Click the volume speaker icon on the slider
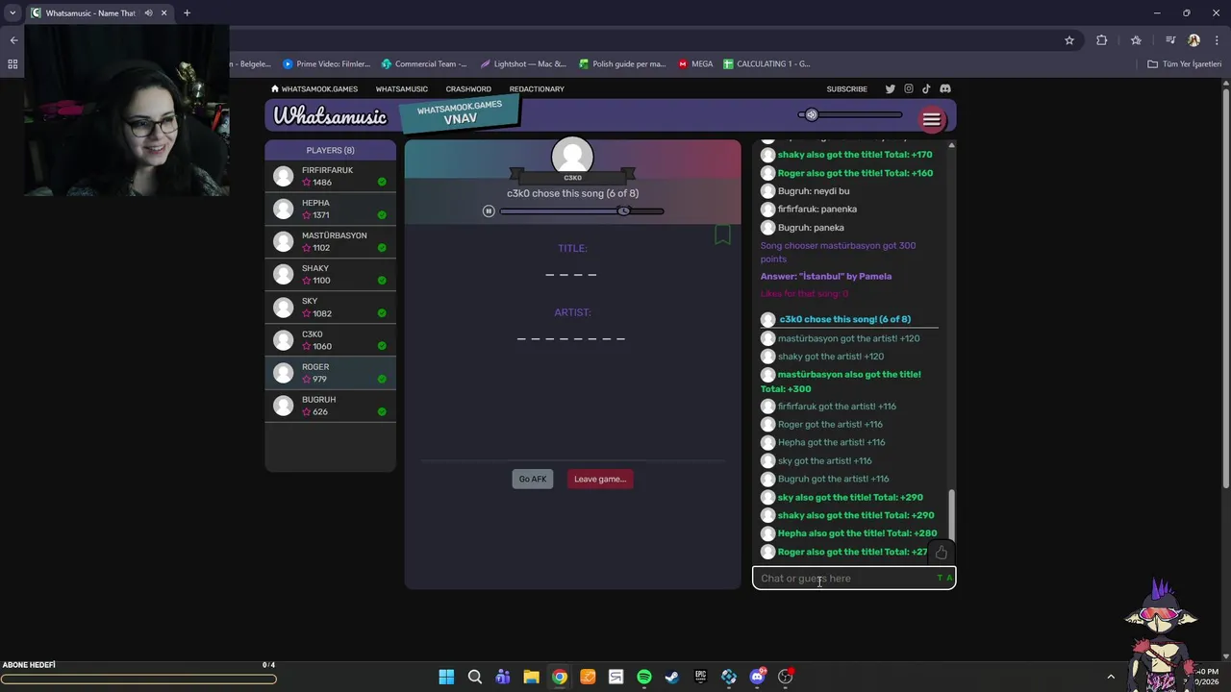 pos(811,114)
